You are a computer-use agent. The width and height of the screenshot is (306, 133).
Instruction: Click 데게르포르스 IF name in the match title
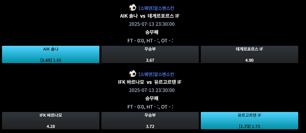point(164,16)
